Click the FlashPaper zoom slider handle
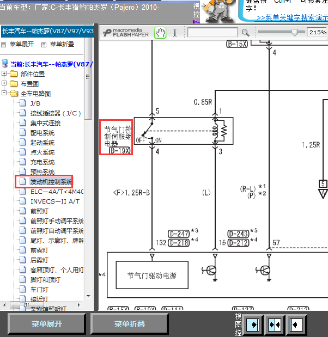The width and height of the screenshot is (328, 337). [295, 32]
